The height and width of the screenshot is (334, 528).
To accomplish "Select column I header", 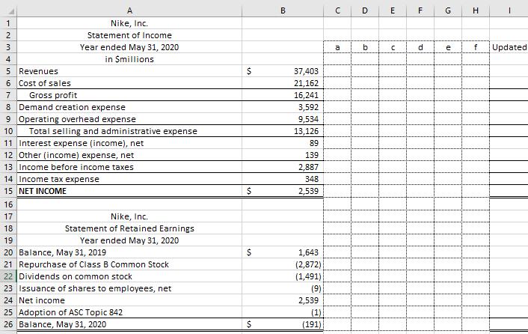I will [x=509, y=10].
